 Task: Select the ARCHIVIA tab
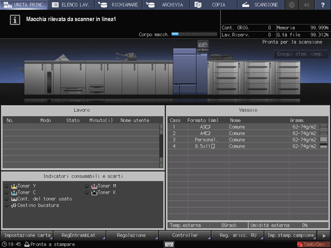click(166, 4)
